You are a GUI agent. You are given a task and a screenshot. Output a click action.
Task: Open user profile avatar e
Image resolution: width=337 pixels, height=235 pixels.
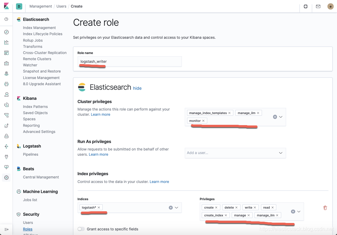tap(330, 7)
